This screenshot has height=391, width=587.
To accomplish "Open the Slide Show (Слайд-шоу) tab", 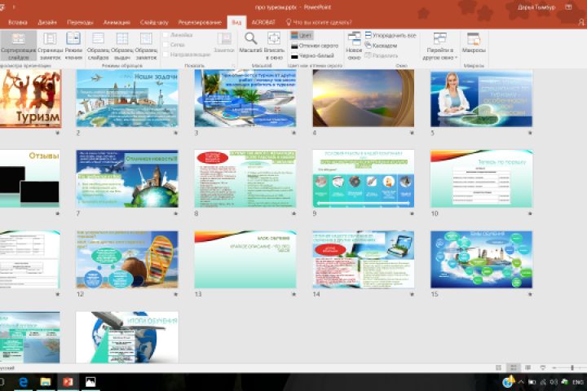I will click(154, 23).
